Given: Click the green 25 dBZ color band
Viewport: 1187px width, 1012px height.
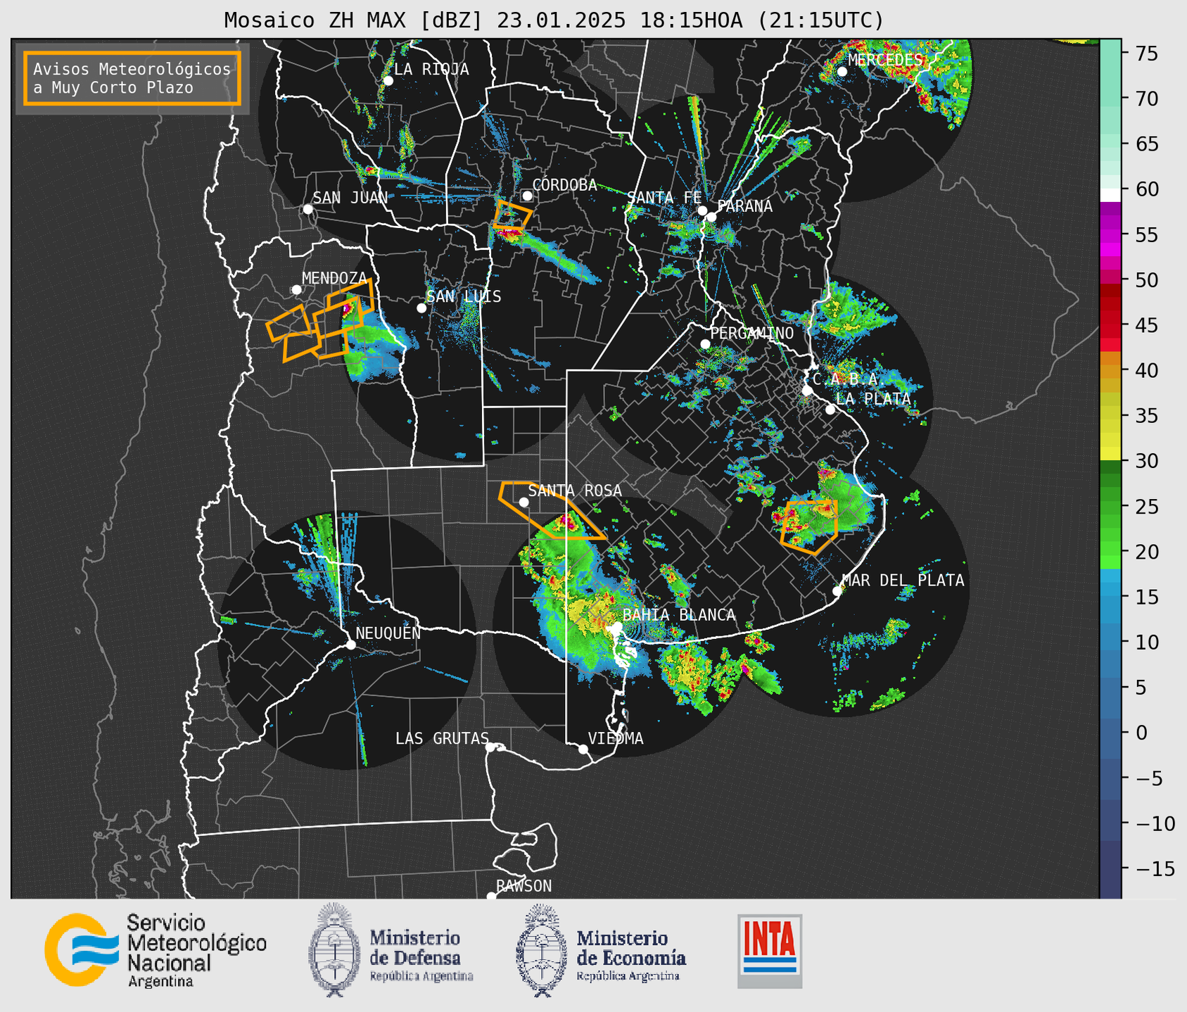Looking at the screenshot, I should (x=1110, y=506).
